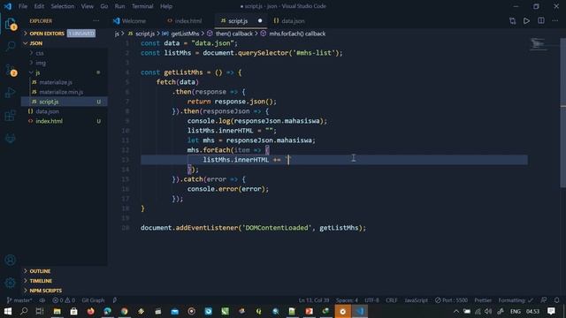
Task: Click the master git branch indicator
Action: tap(19, 300)
